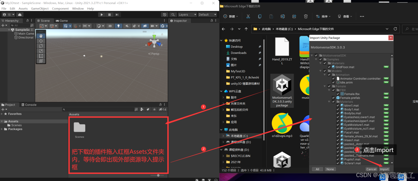The width and height of the screenshot is (418, 181).
Task: Select the Rotate tool in Scene overlay
Action: tap(41, 46)
